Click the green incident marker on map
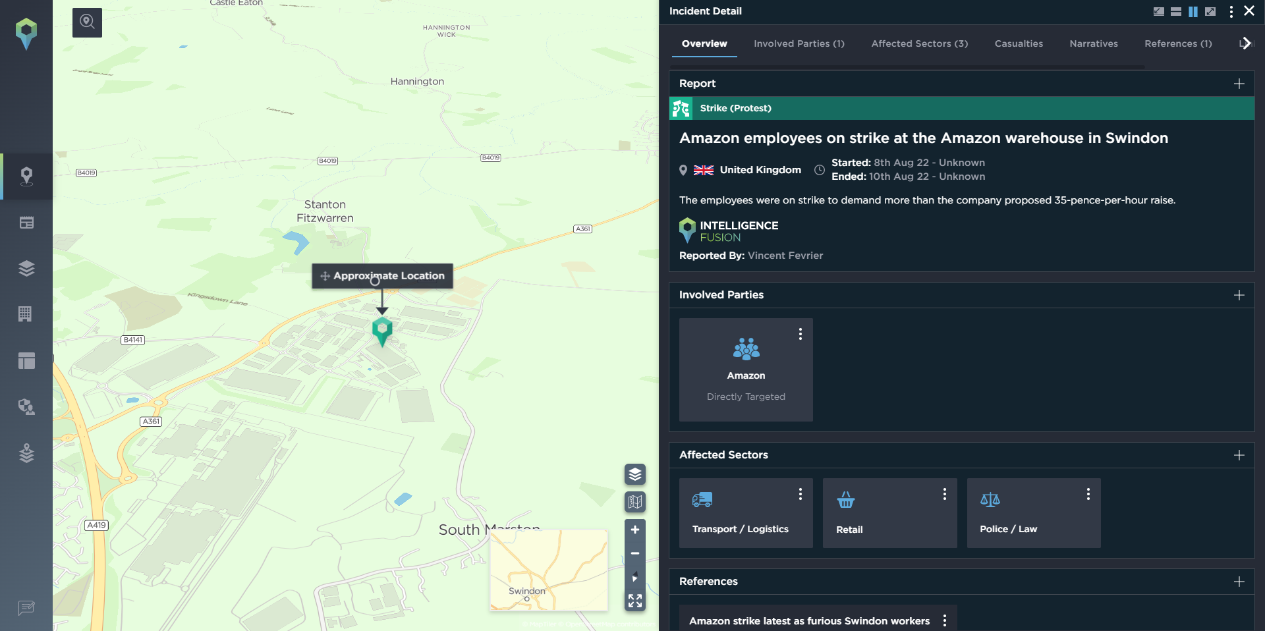This screenshot has width=1265, height=631. [x=382, y=331]
